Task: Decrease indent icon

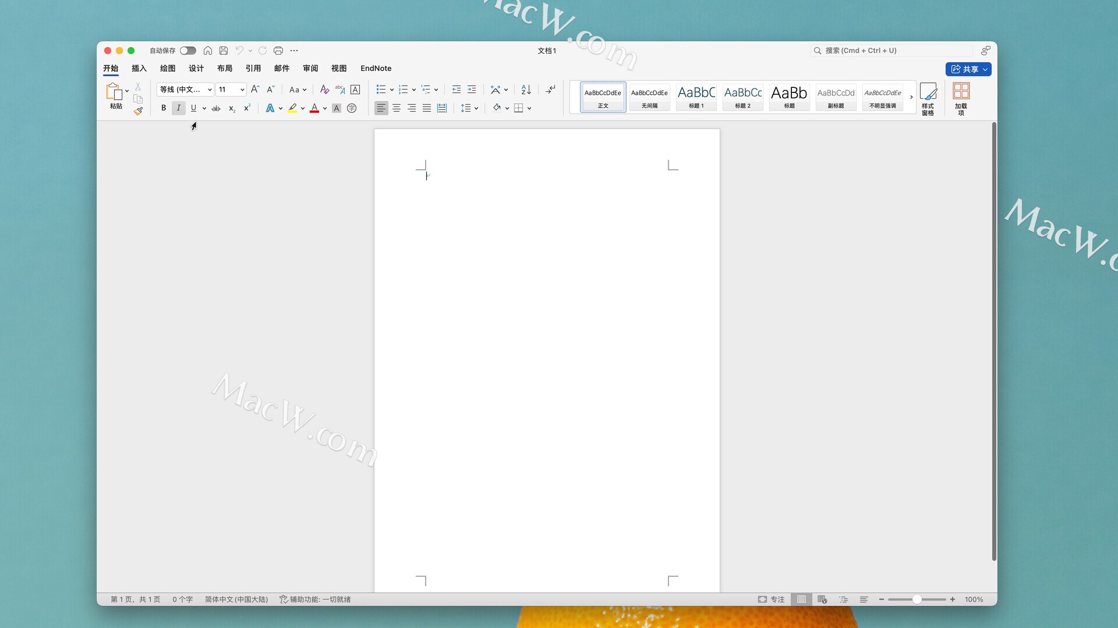Action: [457, 90]
